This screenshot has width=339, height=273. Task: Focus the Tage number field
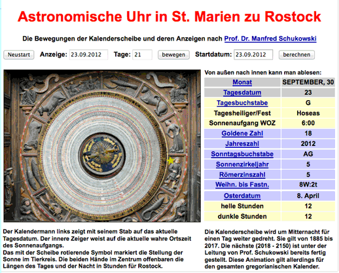coord(142,54)
